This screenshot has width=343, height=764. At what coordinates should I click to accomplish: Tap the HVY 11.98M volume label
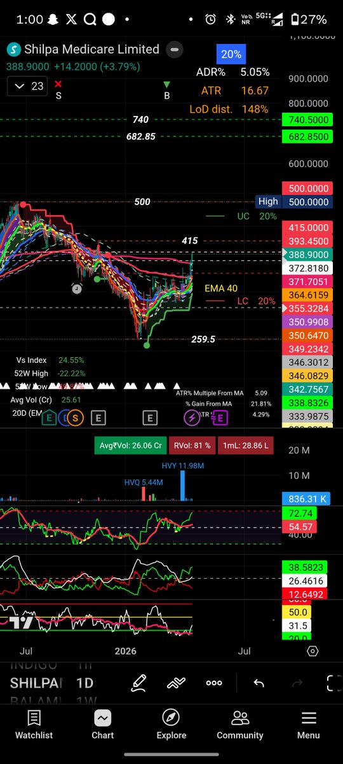[x=183, y=466]
